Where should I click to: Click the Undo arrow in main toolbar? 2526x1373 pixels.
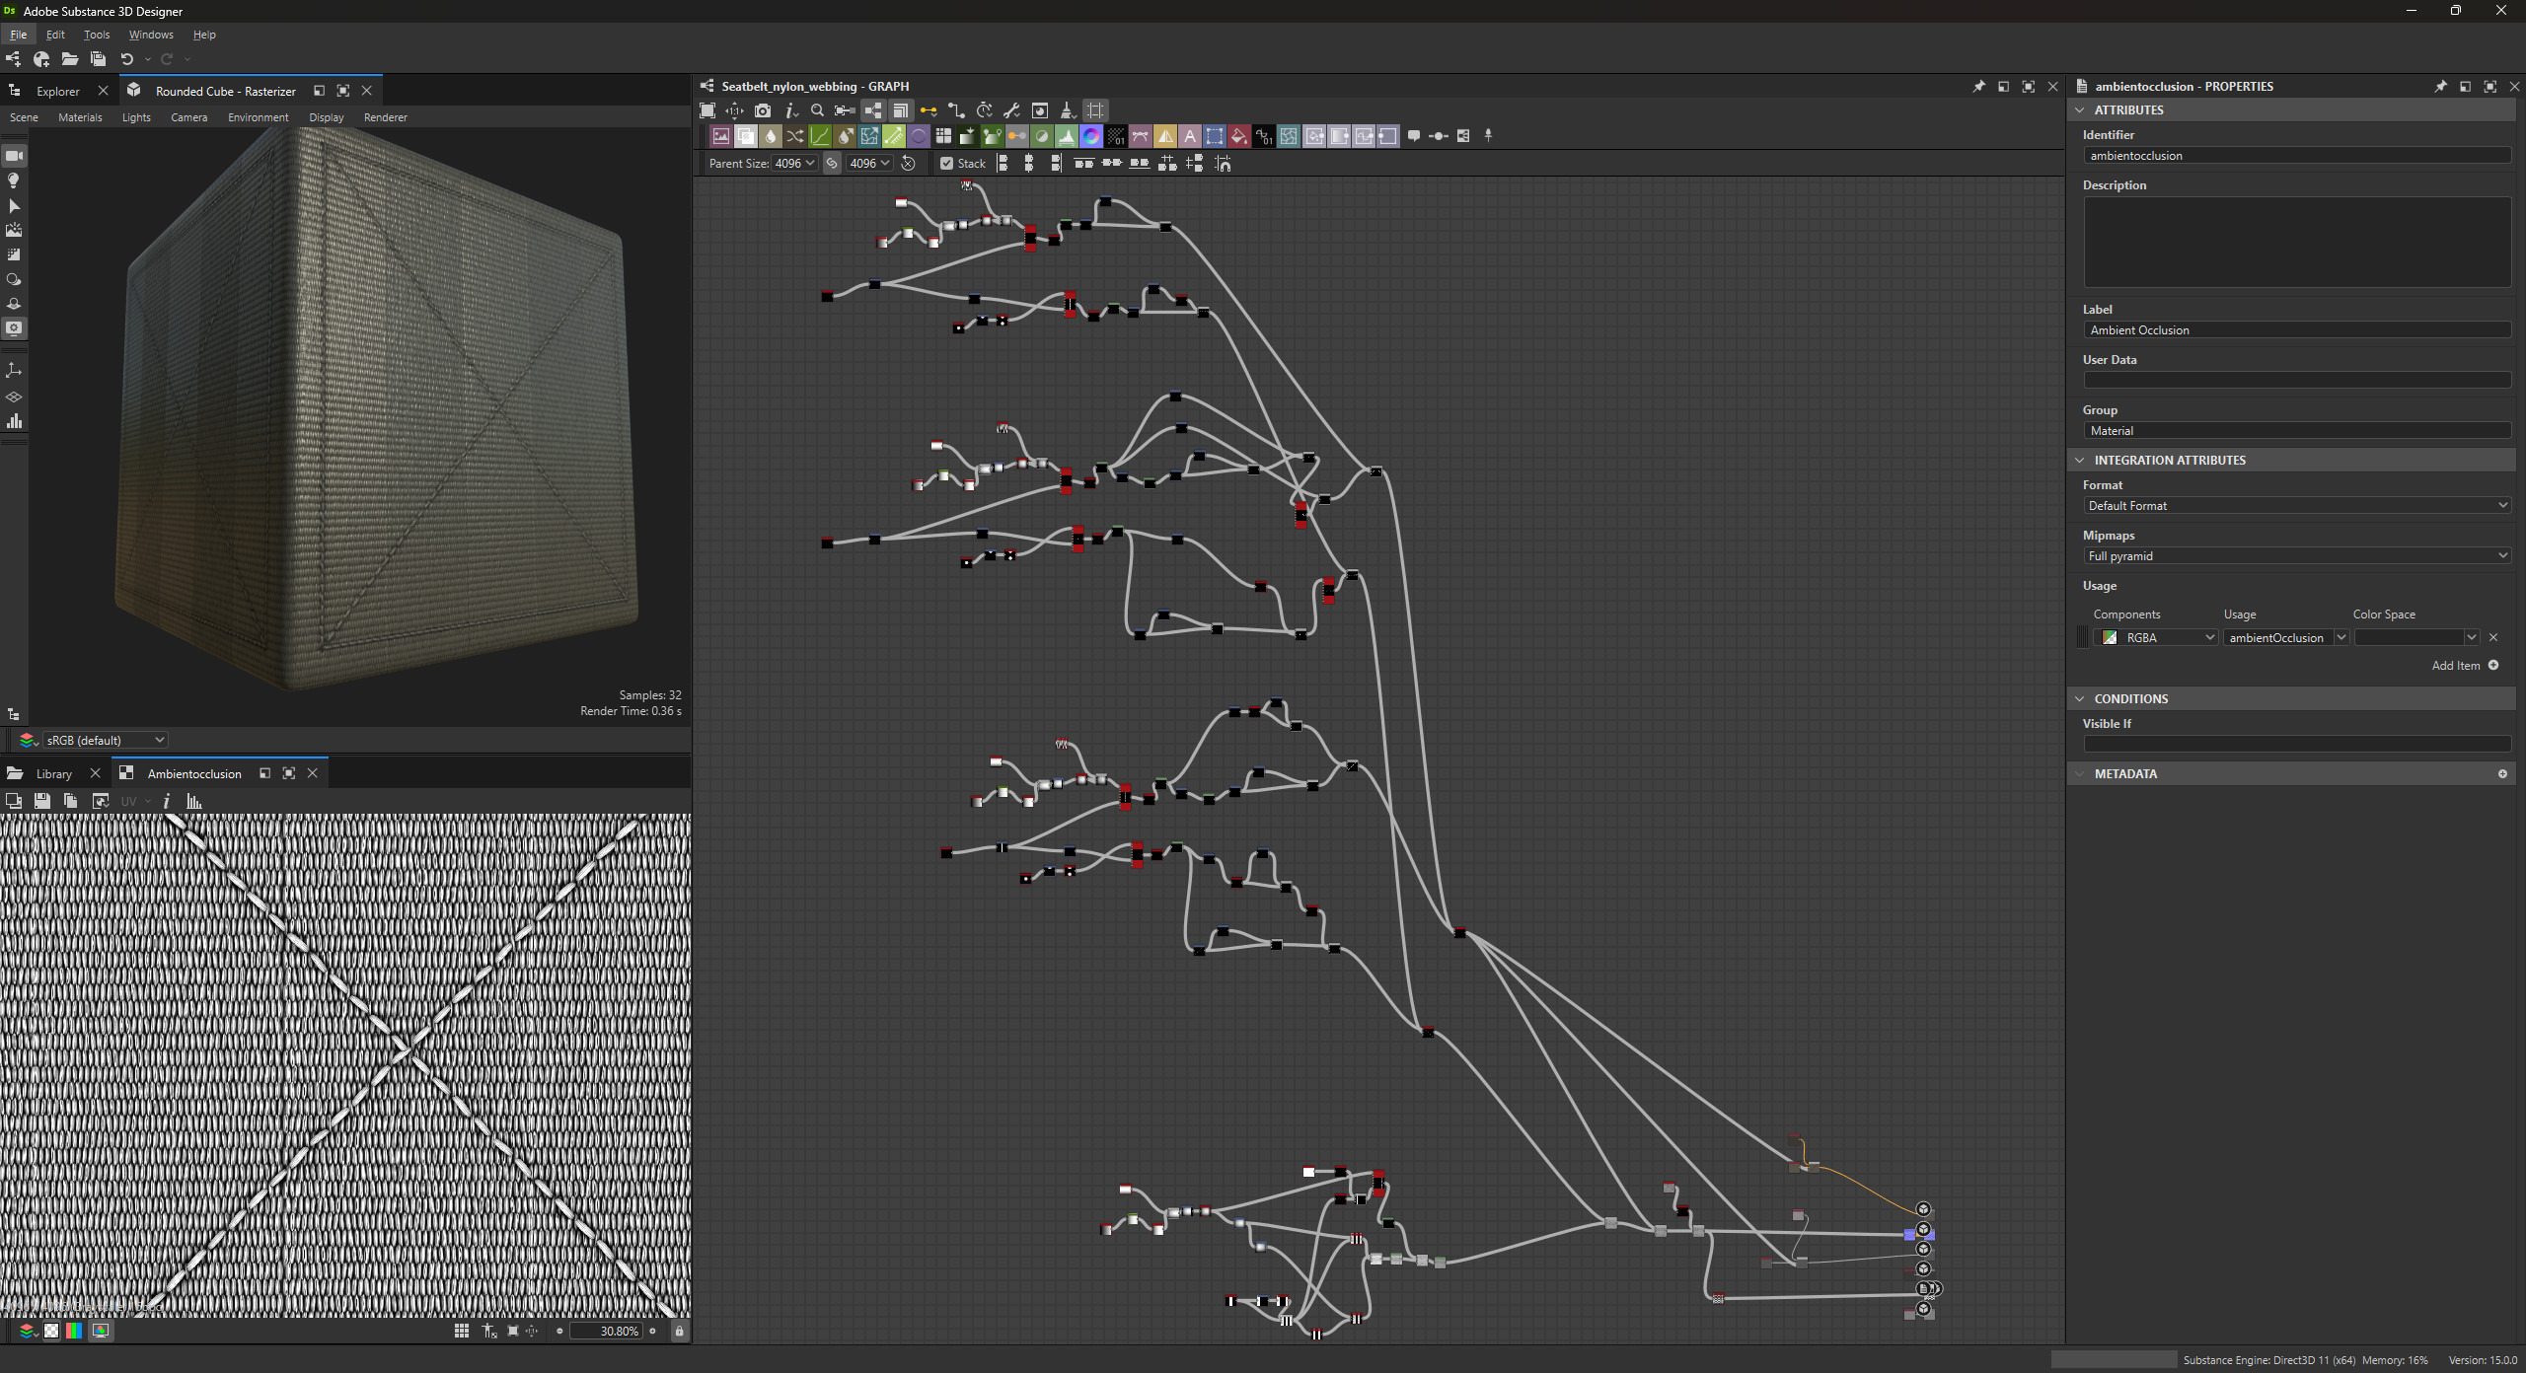tap(126, 59)
